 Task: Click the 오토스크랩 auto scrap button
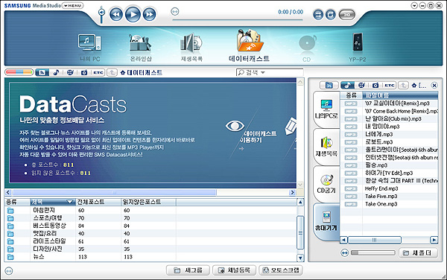pyautogui.click(x=281, y=270)
